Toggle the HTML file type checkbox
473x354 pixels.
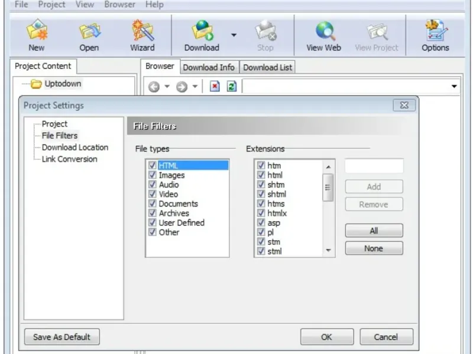[x=153, y=165]
